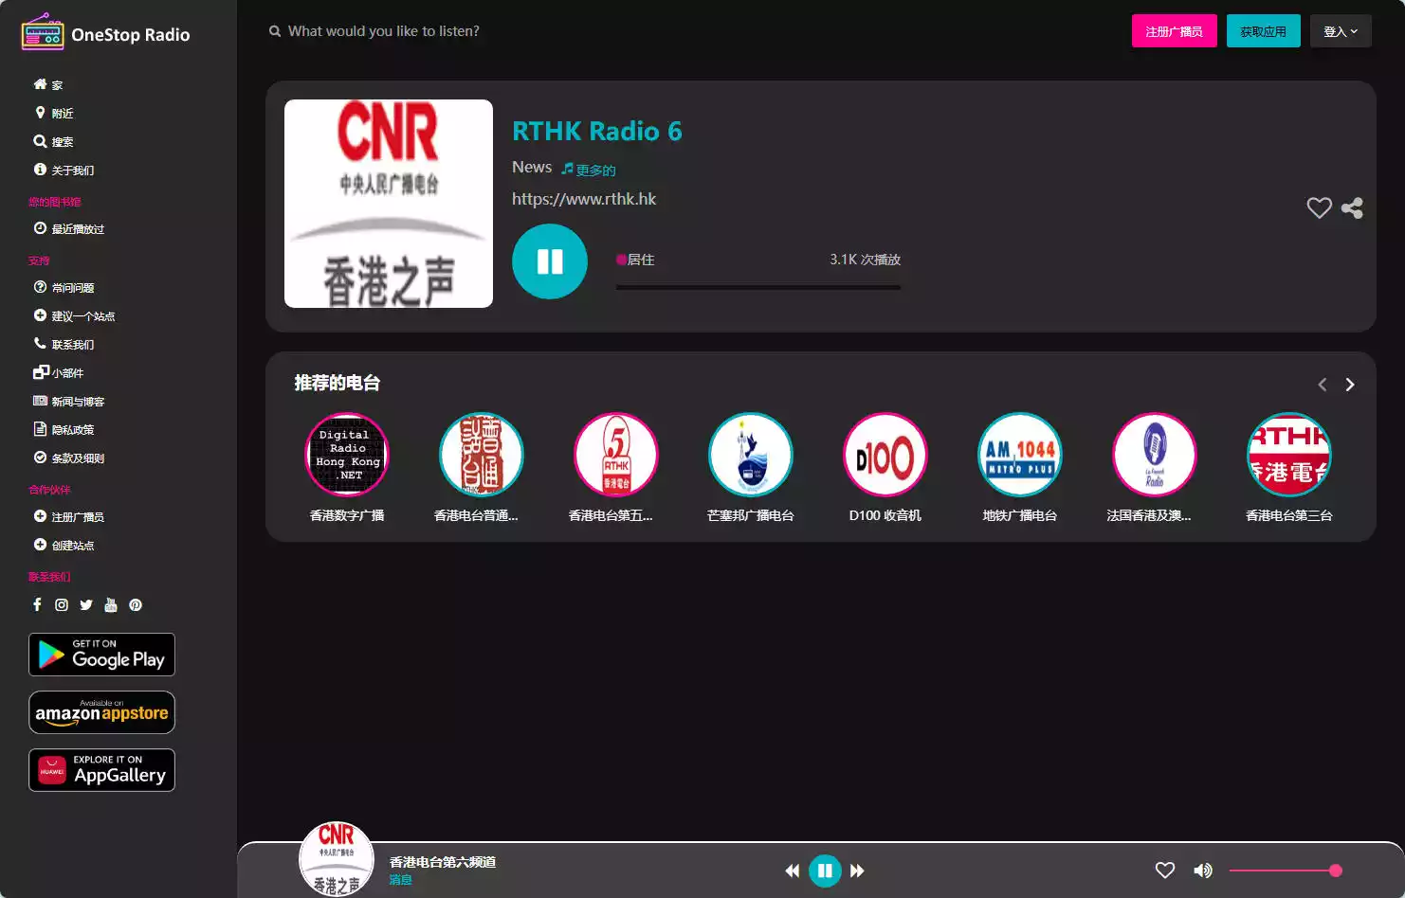Select 芒塞邦广播电台 station
The height and width of the screenshot is (898, 1405).
(x=751, y=455)
